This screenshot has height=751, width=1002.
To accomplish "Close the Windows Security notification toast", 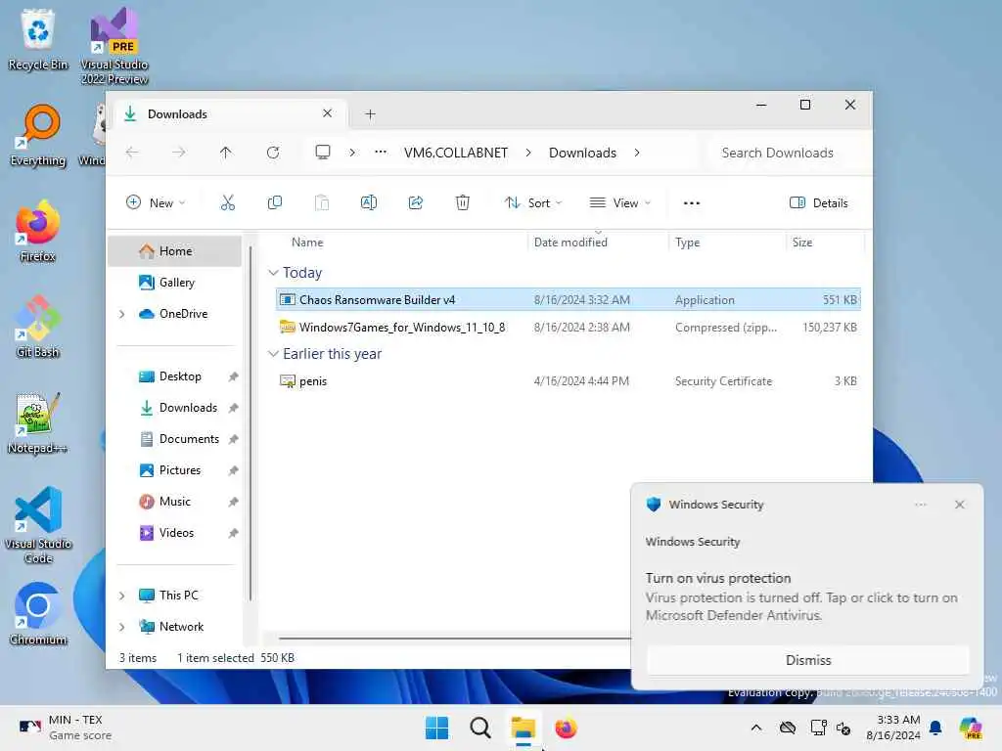I will [x=959, y=505].
